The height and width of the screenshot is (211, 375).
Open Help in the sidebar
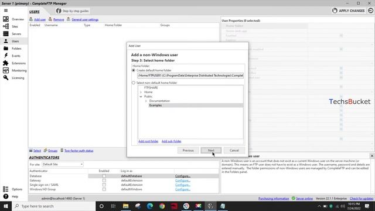11,196
